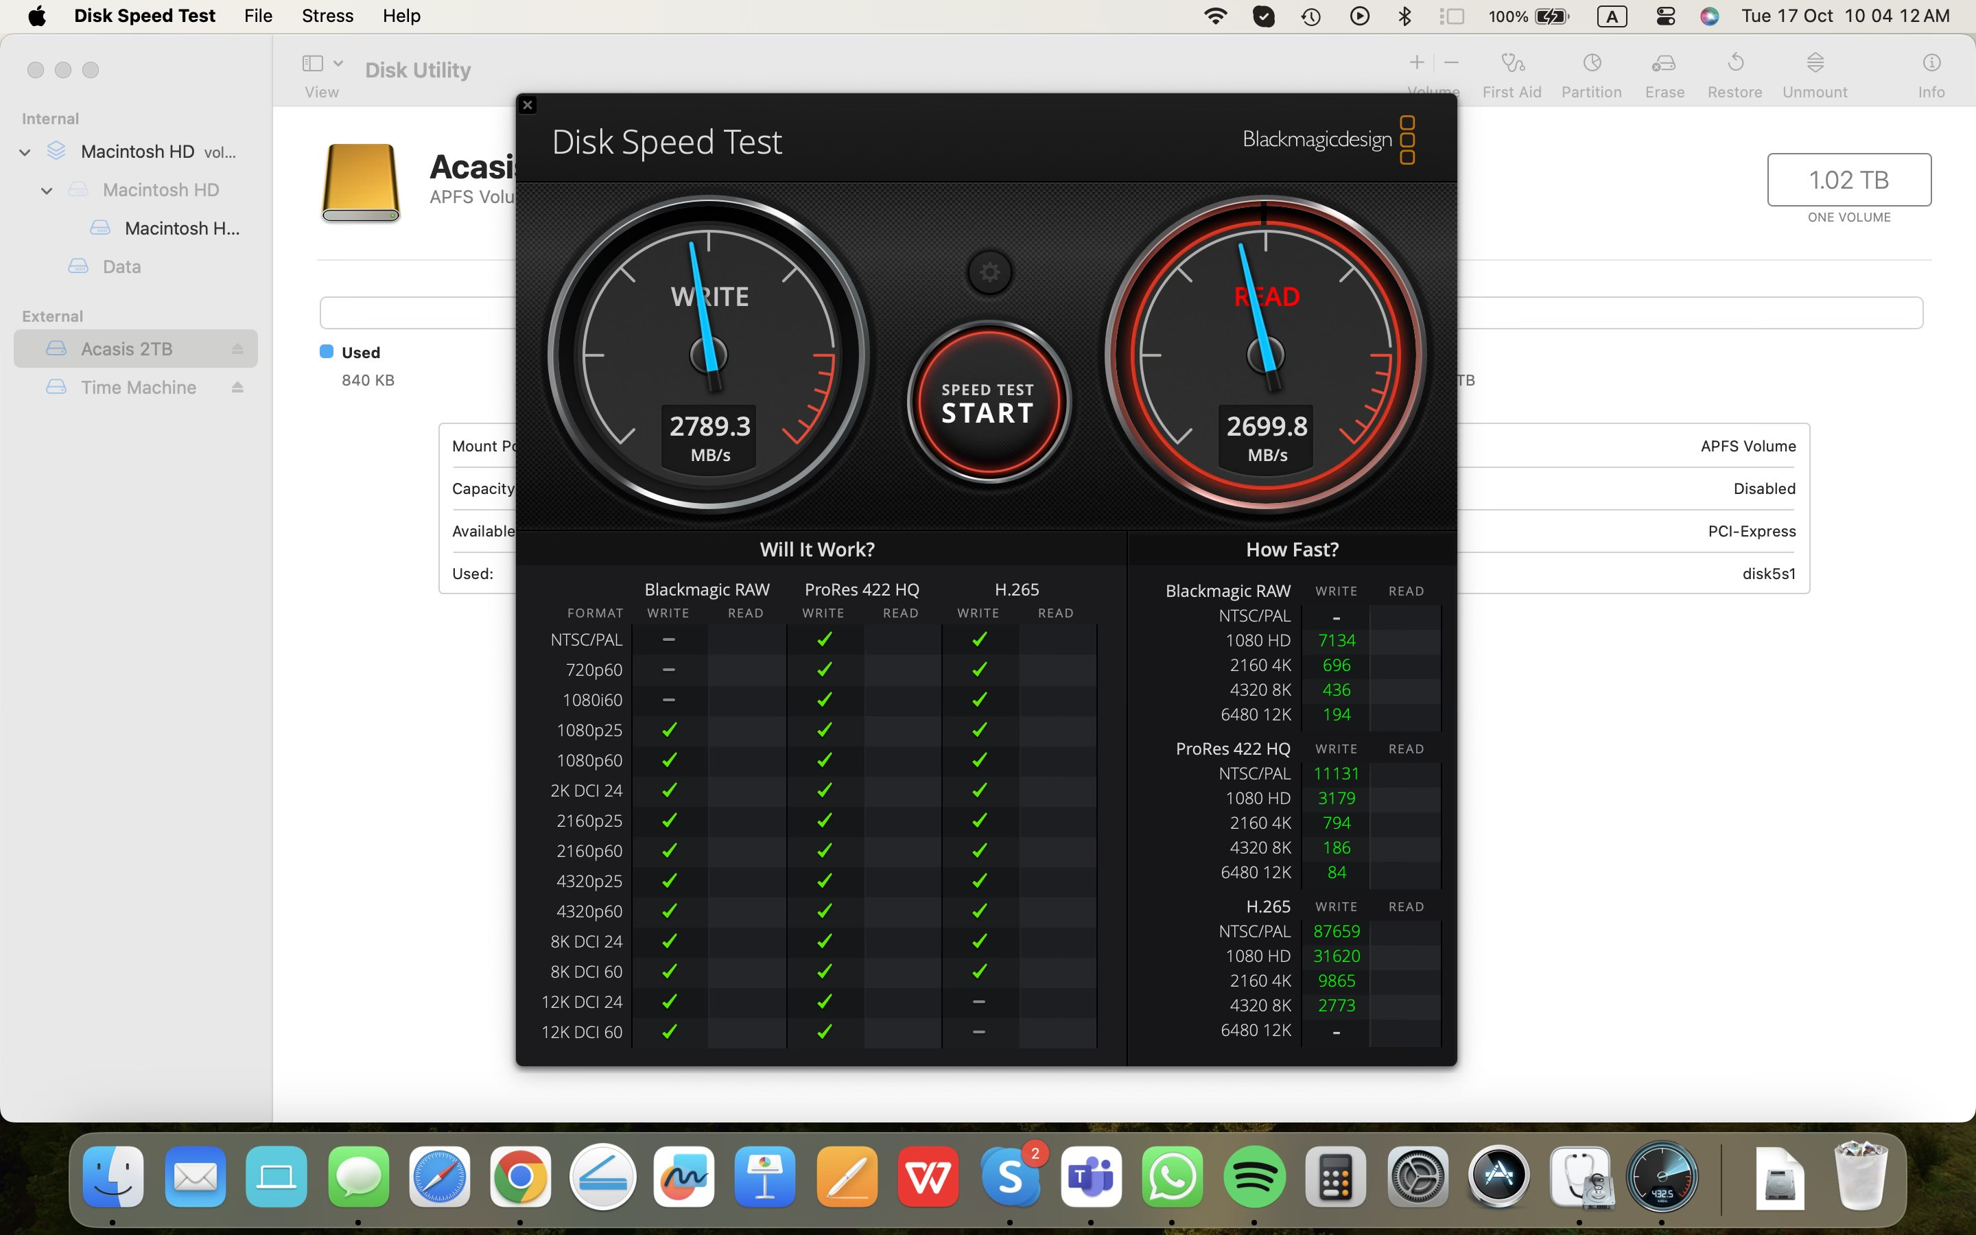
Task: Click the battery status indicator
Action: point(1529,16)
